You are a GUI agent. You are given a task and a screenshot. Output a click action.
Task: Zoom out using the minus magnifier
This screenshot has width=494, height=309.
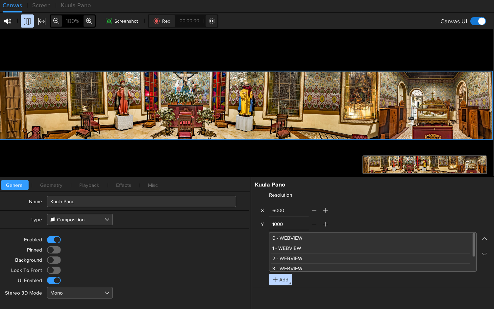click(56, 21)
